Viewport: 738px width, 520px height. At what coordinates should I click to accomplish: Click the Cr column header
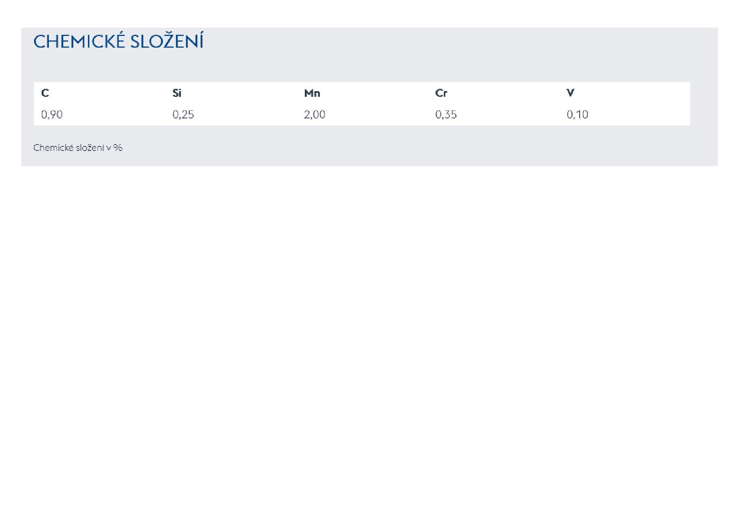(x=441, y=93)
